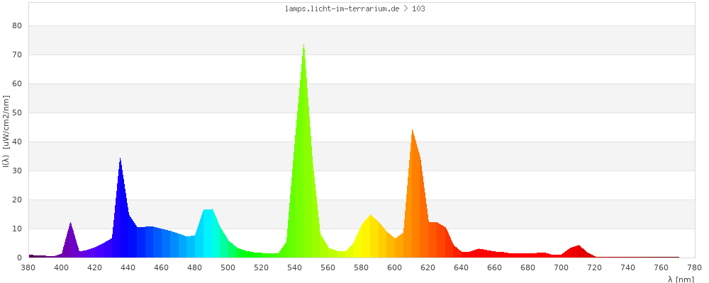Select the 700 tick on the x-axis
This screenshot has width=709, height=283.
562,267
